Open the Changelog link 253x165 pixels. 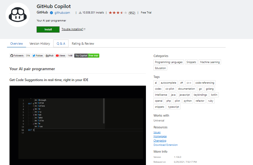click(160, 140)
